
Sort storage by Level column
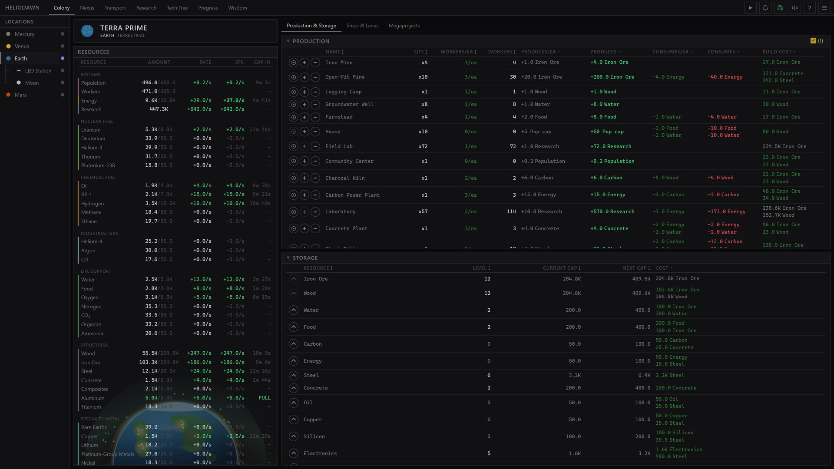pyautogui.click(x=481, y=268)
